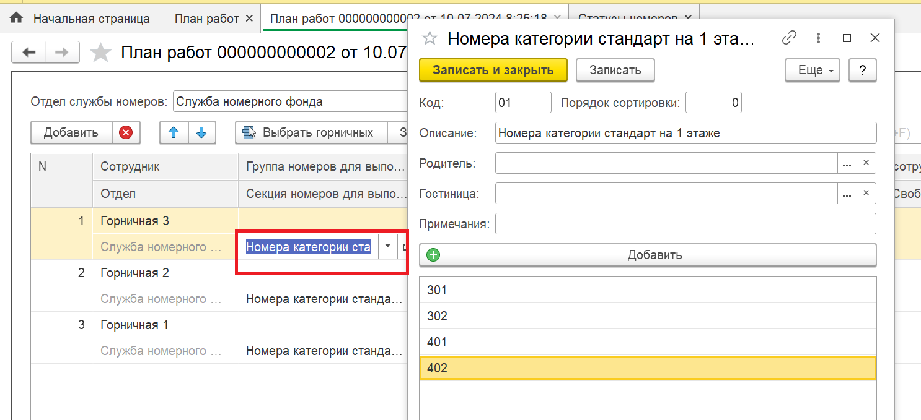
Task: Go forward with the right arrow
Action: (62, 53)
